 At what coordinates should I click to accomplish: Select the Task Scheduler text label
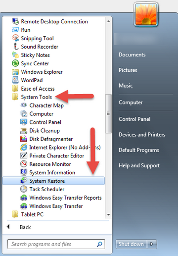coord(47,189)
